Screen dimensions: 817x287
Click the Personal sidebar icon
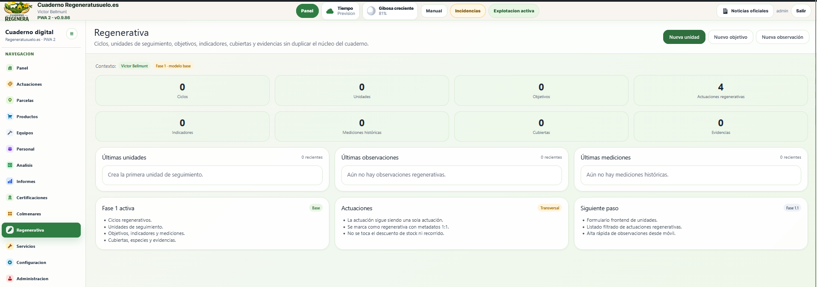pyautogui.click(x=10, y=149)
